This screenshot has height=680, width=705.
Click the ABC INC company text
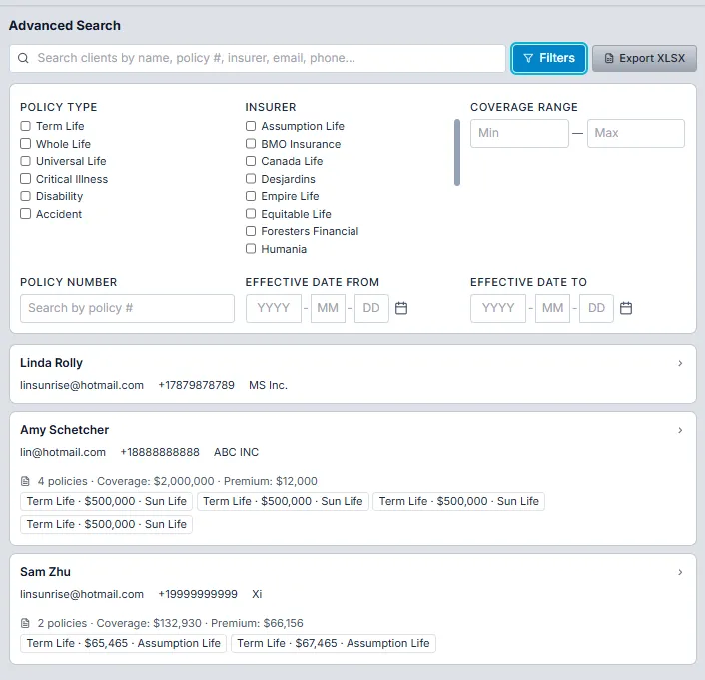point(236,453)
